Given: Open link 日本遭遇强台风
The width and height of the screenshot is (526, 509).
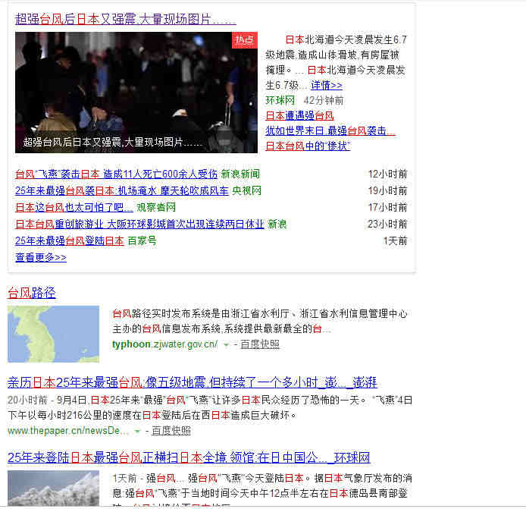Looking at the screenshot, I should click(299, 115).
